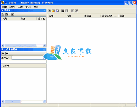Screen dimensions: 137x107
Task: Click right scroll arrow of 发现地址 list
Action: click(x=44, y=45)
